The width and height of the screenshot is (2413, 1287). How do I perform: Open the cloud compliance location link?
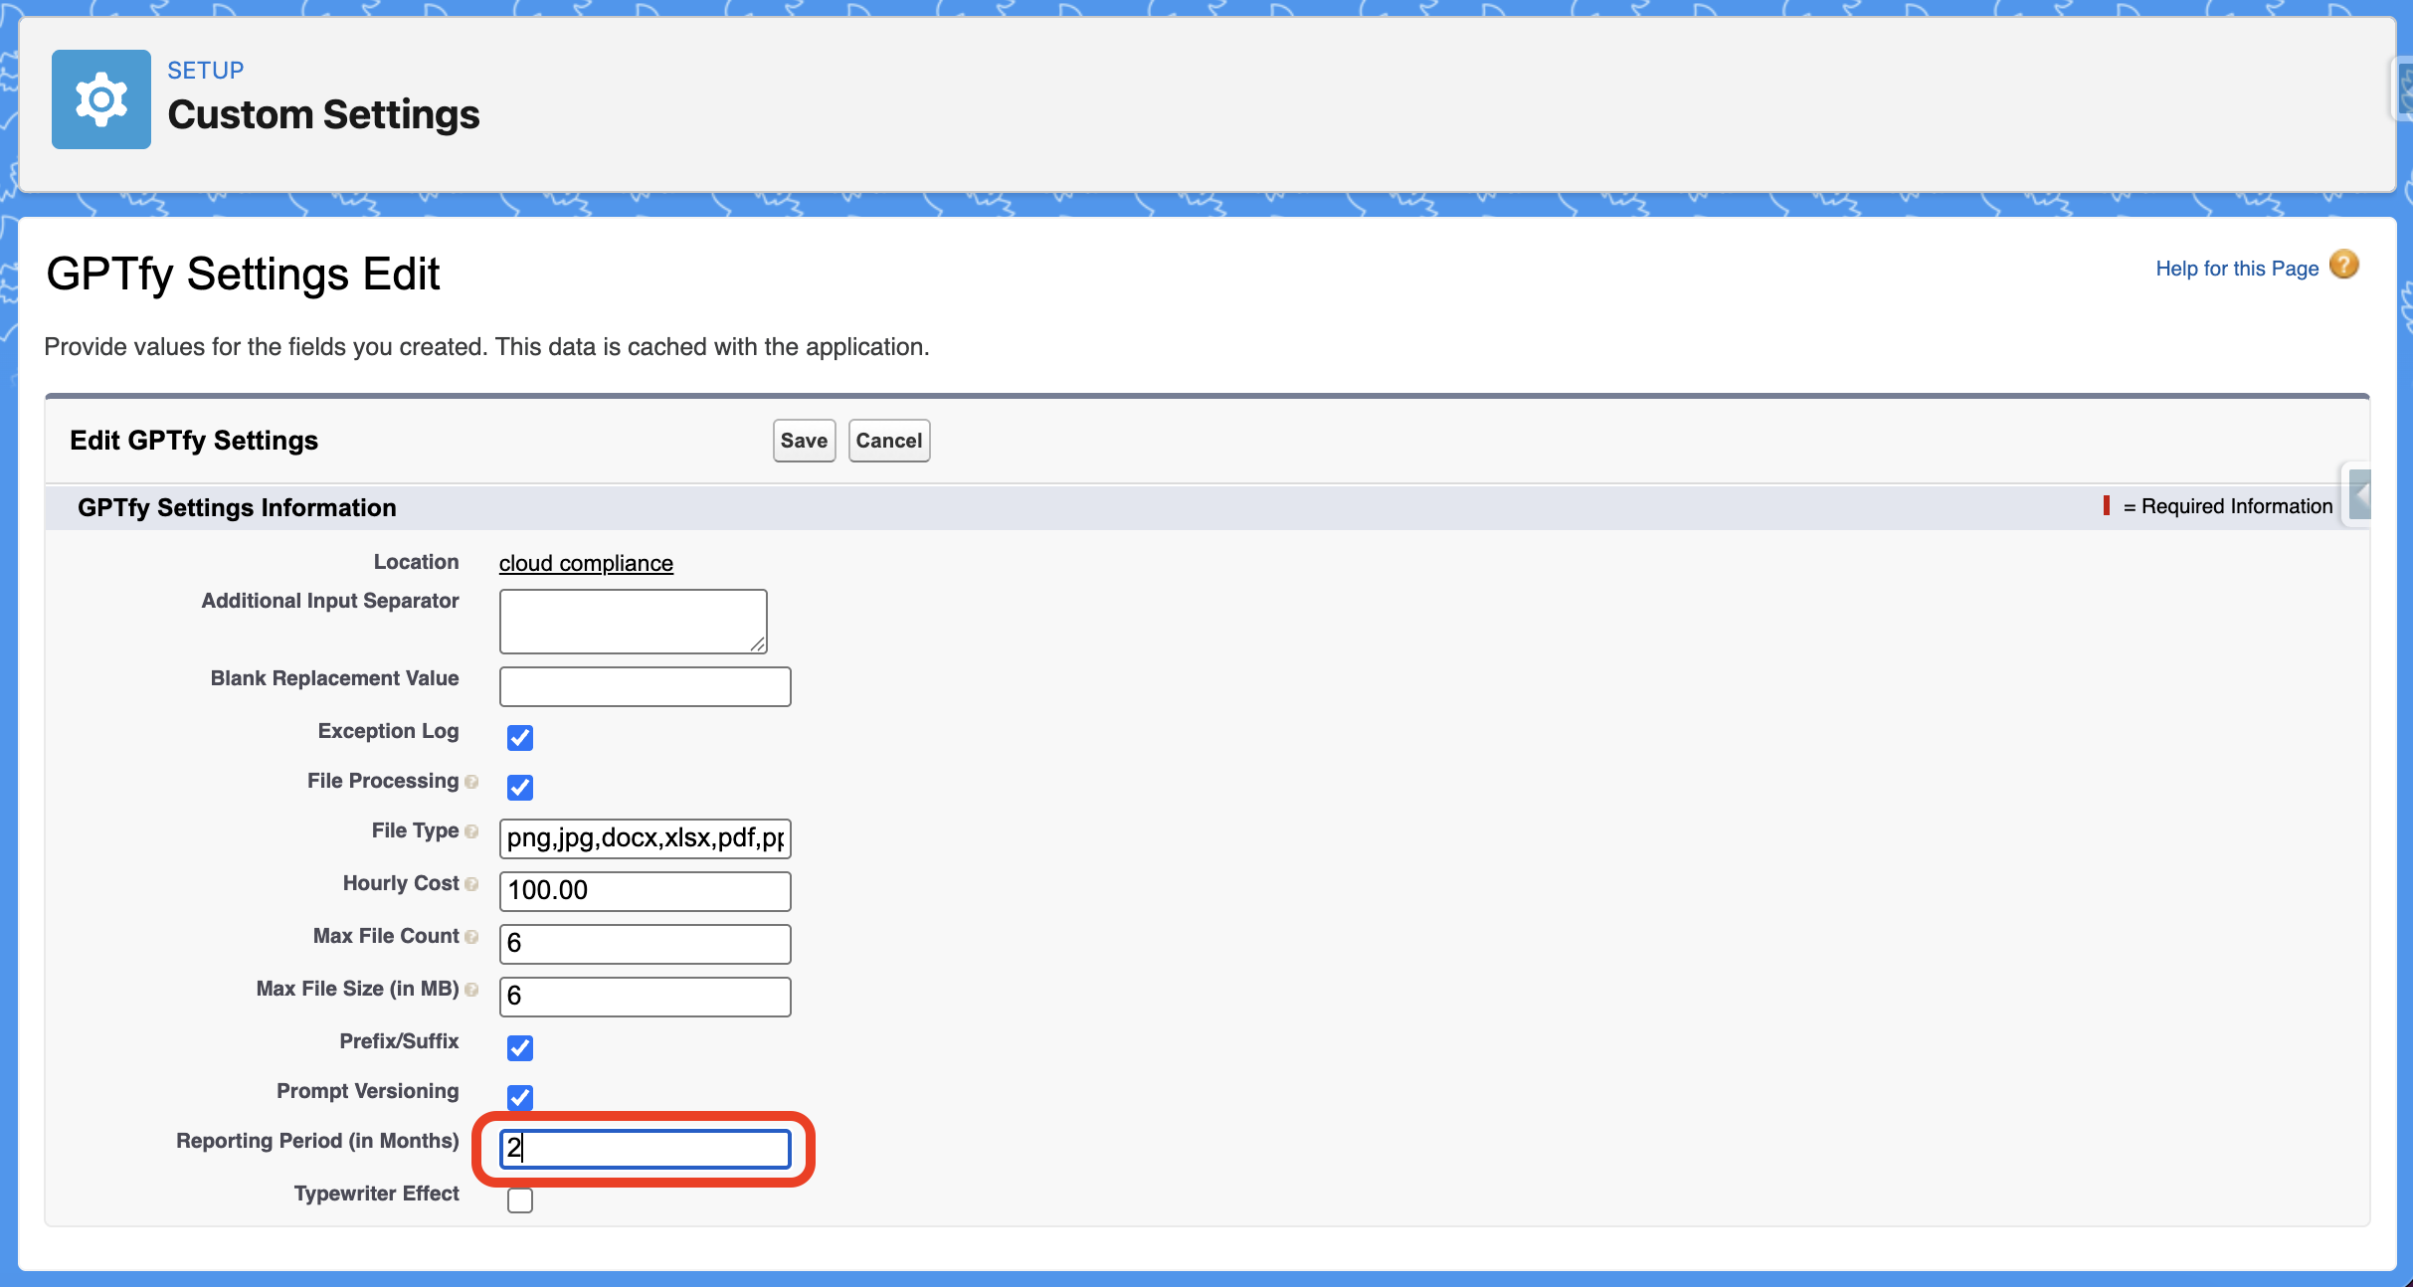[586, 563]
